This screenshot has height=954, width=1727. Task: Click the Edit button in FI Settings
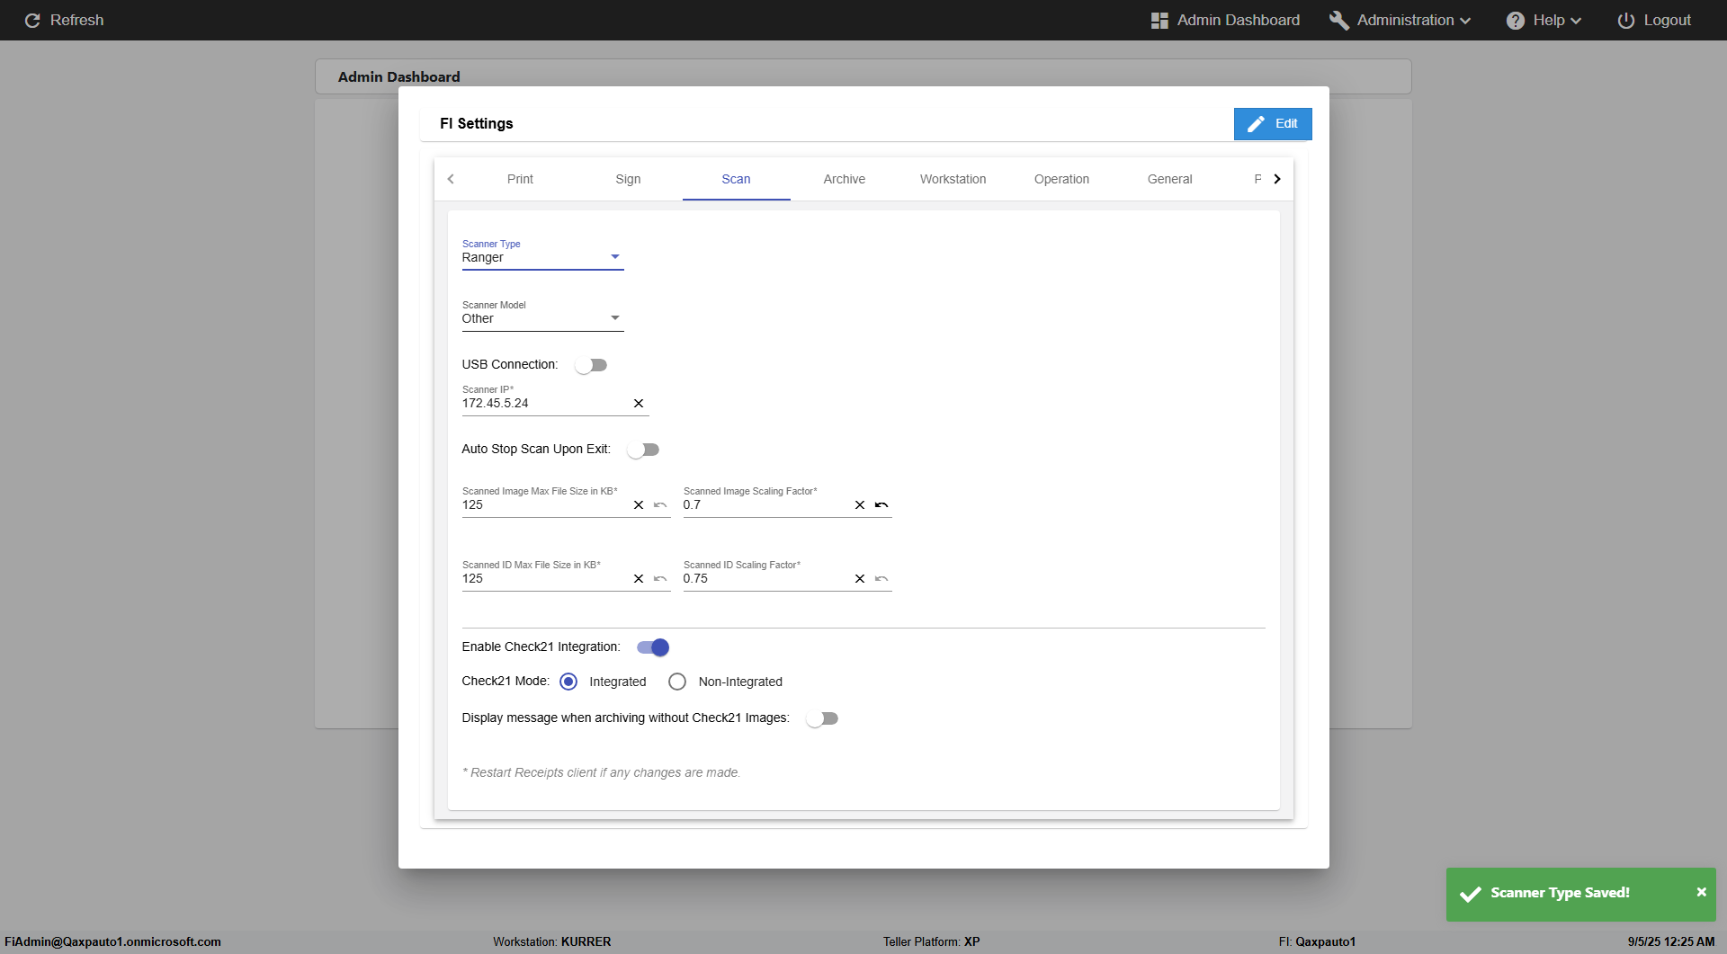tap(1273, 124)
